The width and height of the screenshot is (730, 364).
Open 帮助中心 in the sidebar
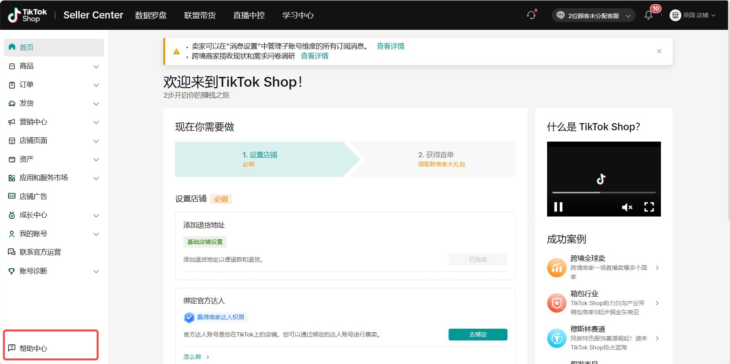point(33,348)
